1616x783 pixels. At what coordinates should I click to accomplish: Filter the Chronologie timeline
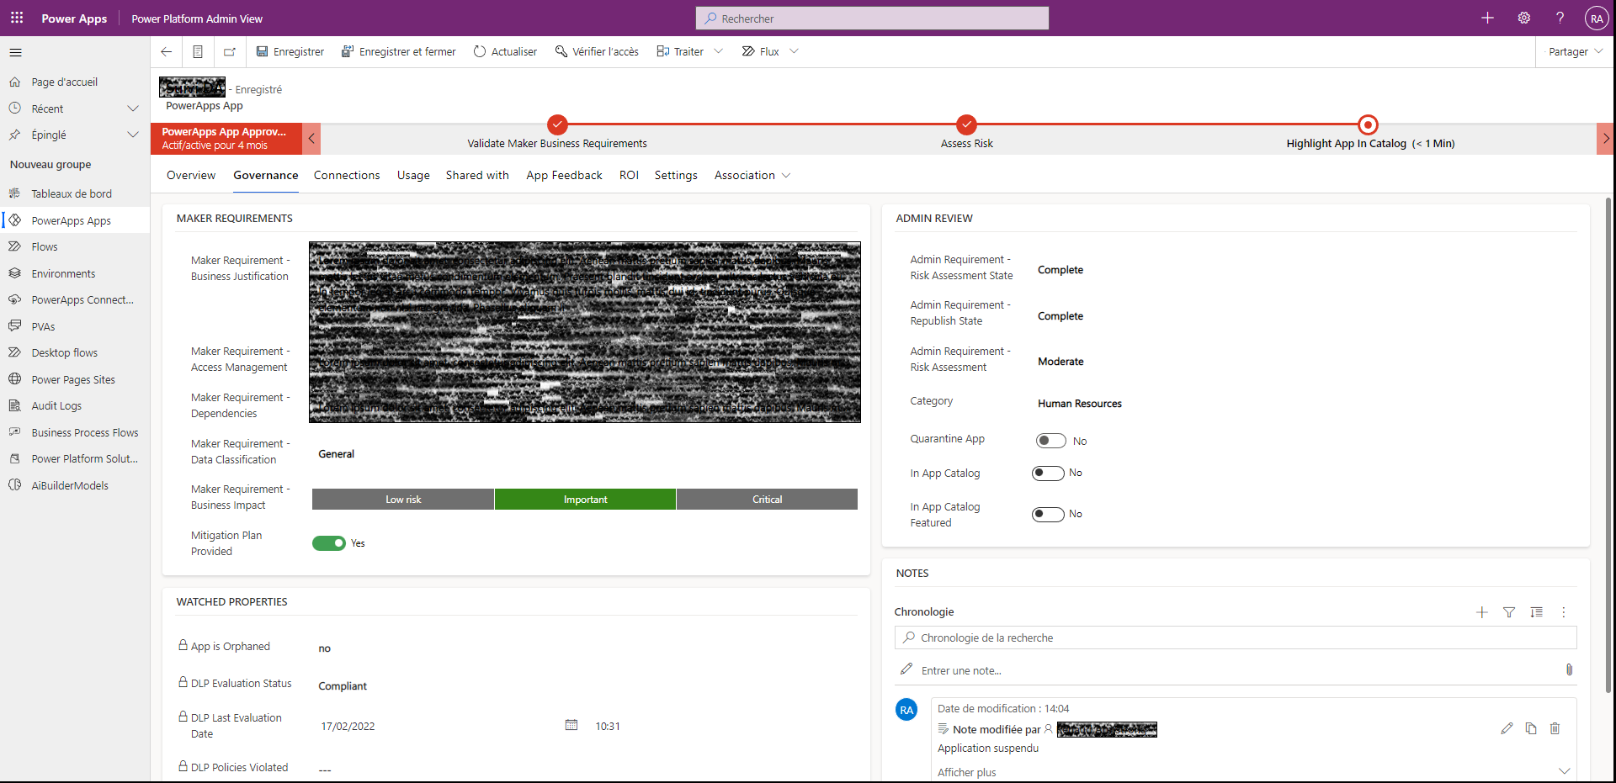coord(1509,612)
